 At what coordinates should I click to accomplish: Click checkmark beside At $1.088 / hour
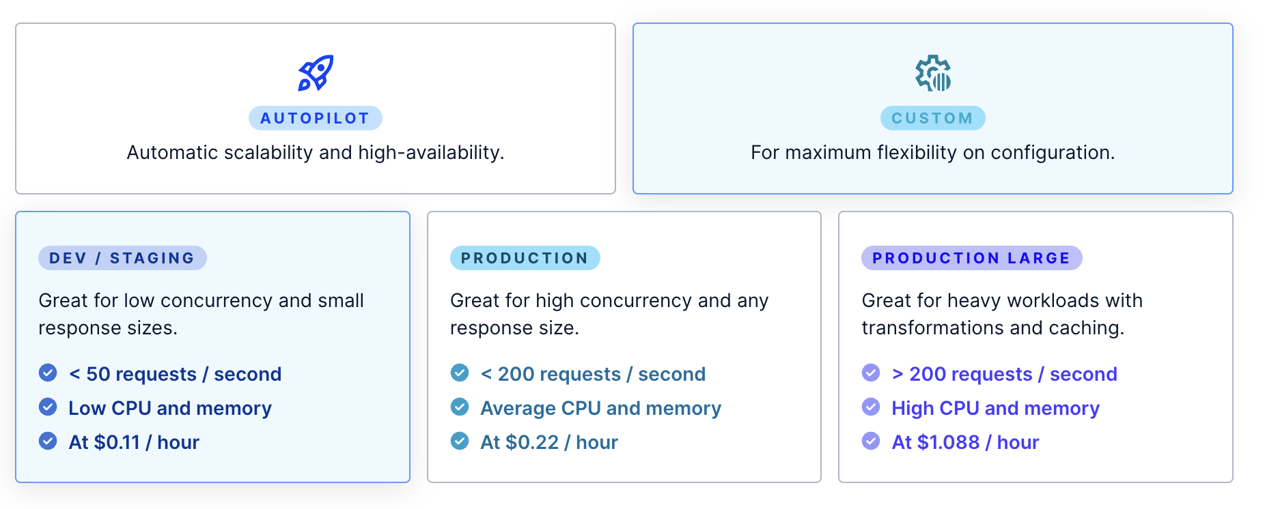(871, 441)
